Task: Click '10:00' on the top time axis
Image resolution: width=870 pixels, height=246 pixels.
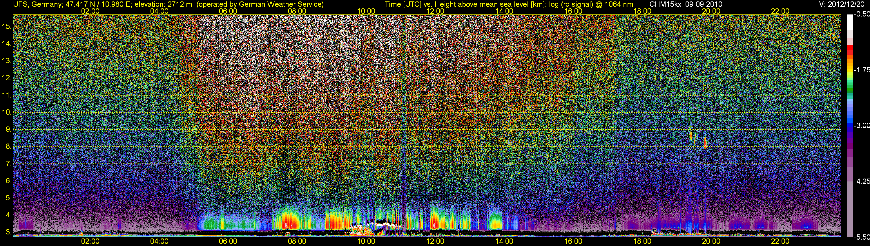Action: click(x=366, y=11)
